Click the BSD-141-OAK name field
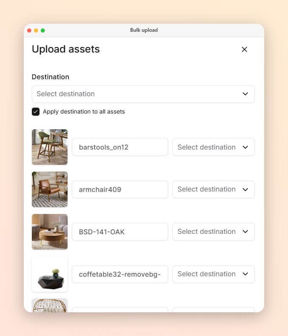This screenshot has height=336, width=288. tap(120, 232)
